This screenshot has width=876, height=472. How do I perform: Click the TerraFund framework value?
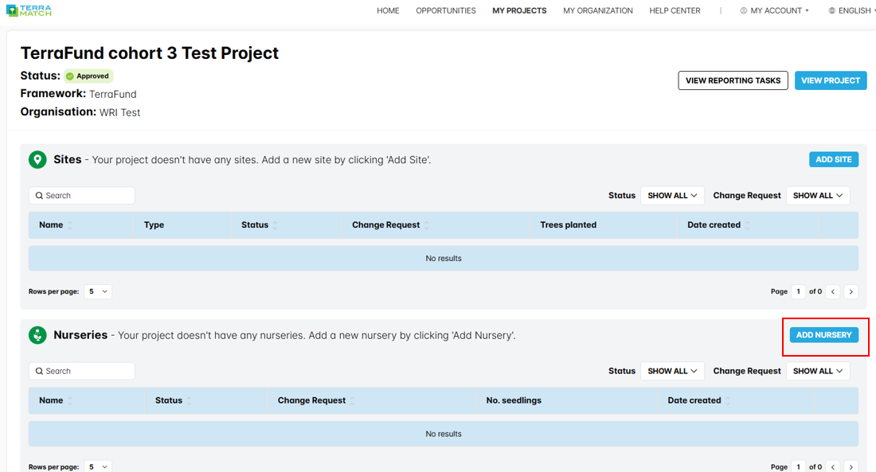tap(113, 95)
